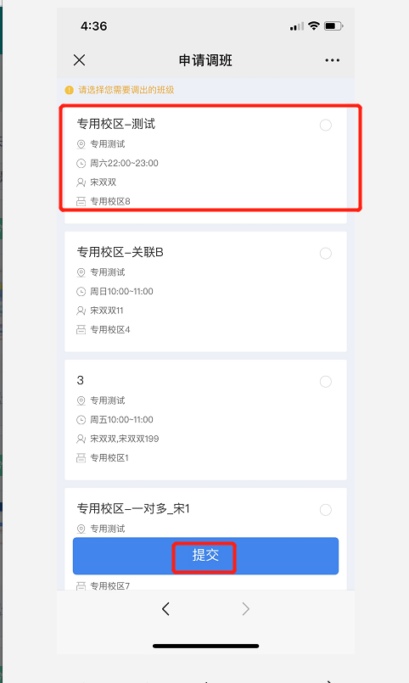This screenshot has height=683, width=409.
Task: Click classroom icon beside 专用校区1
Action: (x=81, y=458)
